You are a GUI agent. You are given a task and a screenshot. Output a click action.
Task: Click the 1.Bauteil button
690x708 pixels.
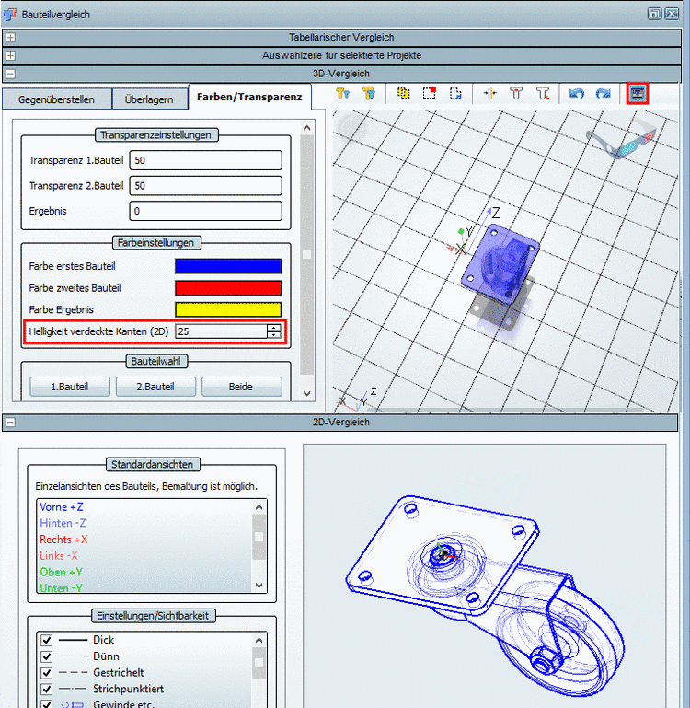pos(70,387)
